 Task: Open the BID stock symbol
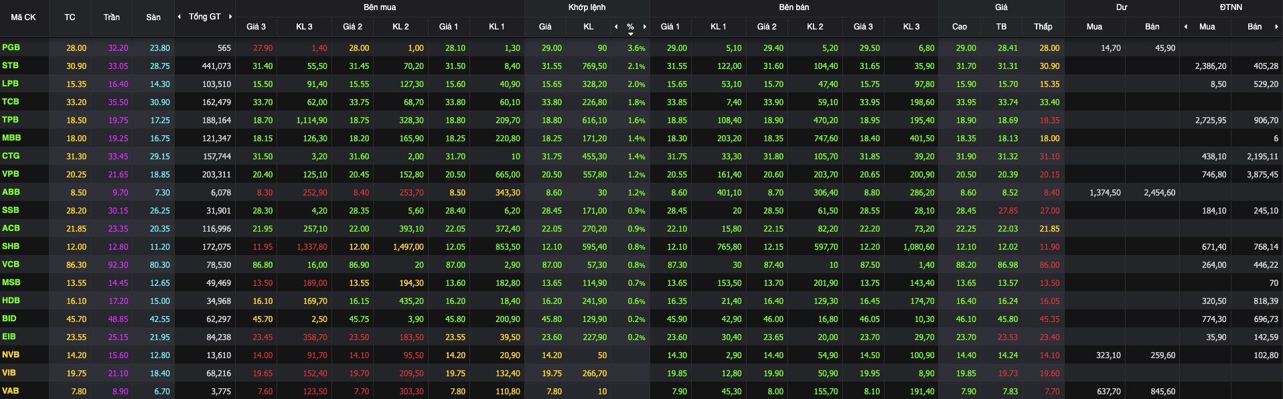(9, 319)
